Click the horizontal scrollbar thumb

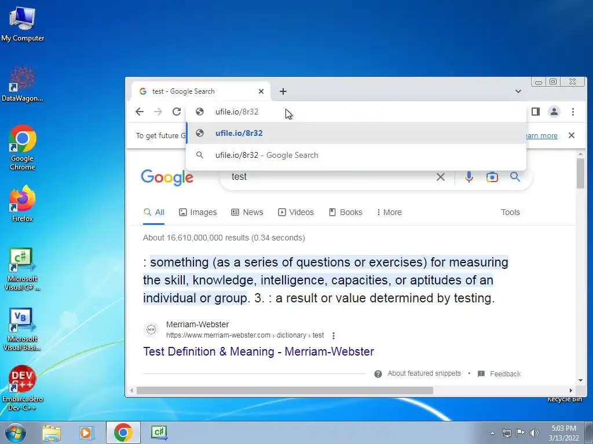(285, 390)
